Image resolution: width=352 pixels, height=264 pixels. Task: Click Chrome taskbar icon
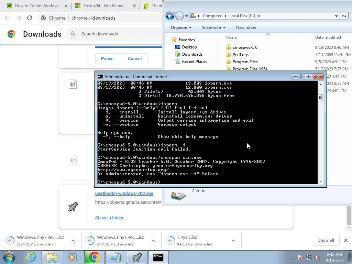(94, 257)
